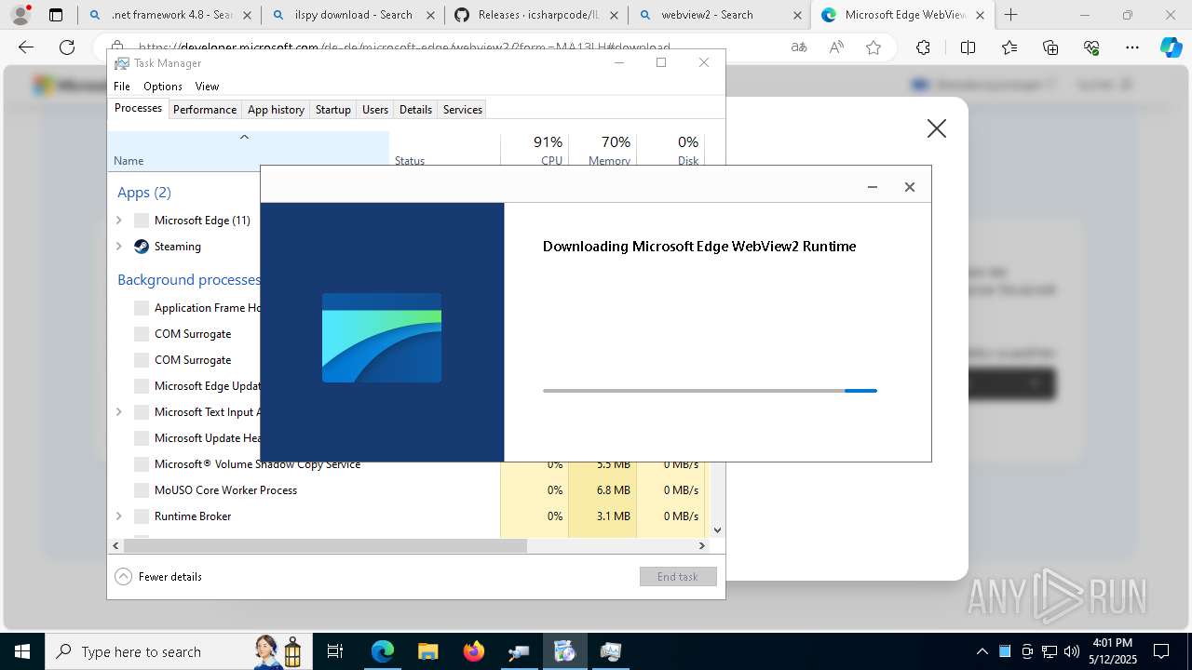Click Task Manager horizontal scrollbar thumb
This screenshot has width=1192, height=670.
pos(325,546)
